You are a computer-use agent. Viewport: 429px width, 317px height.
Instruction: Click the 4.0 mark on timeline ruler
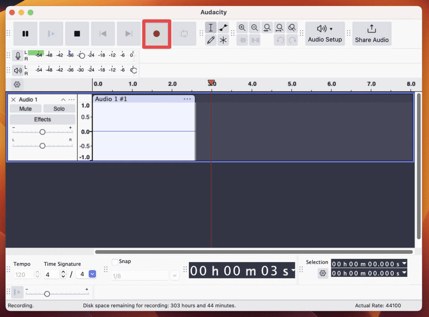[x=252, y=84]
